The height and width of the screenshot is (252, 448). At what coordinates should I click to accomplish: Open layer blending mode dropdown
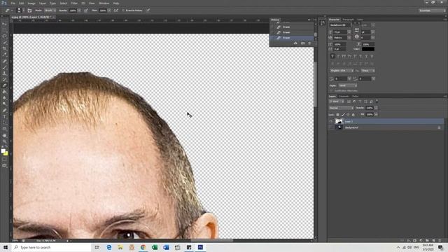click(341, 108)
